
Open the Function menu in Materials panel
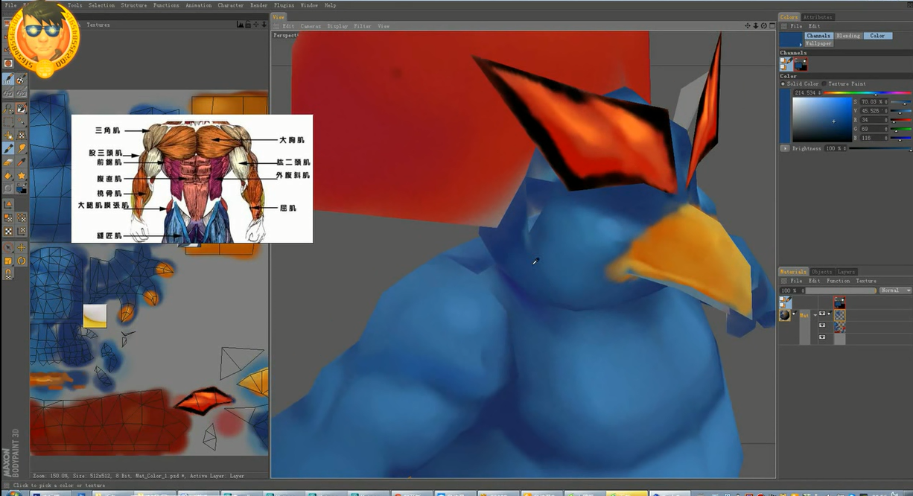pos(839,281)
